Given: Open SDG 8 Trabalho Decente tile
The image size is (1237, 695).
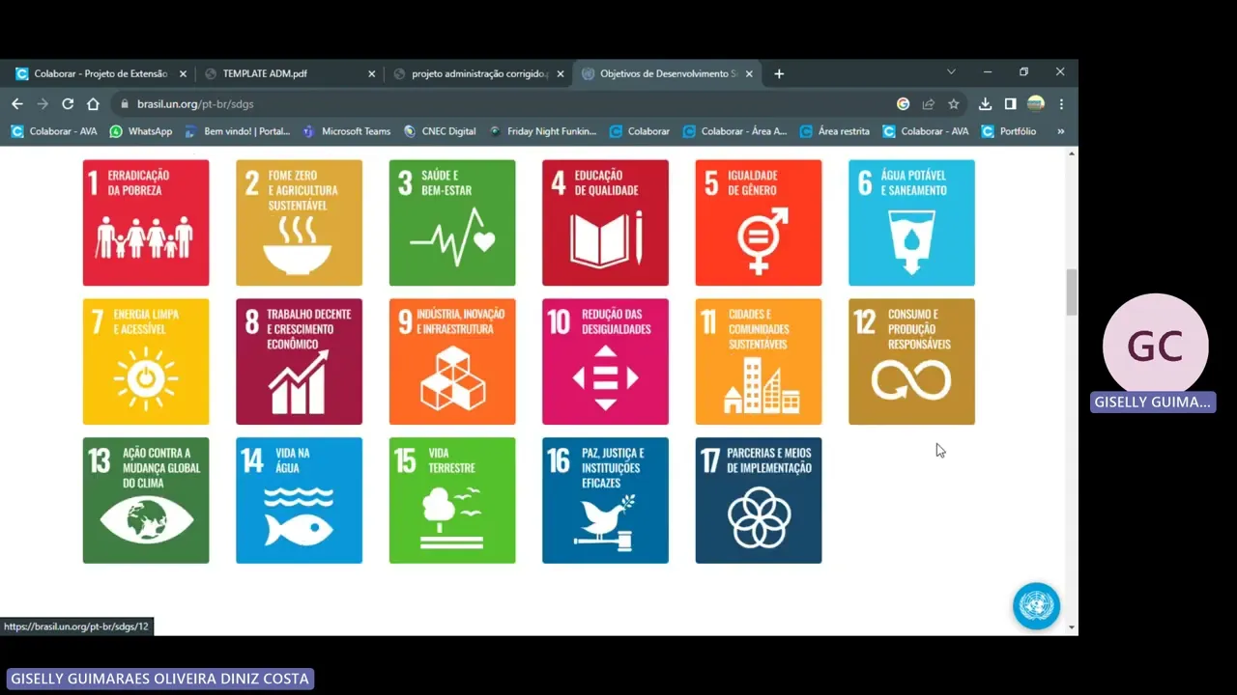Looking at the screenshot, I should pyautogui.click(x=299, y=362).
